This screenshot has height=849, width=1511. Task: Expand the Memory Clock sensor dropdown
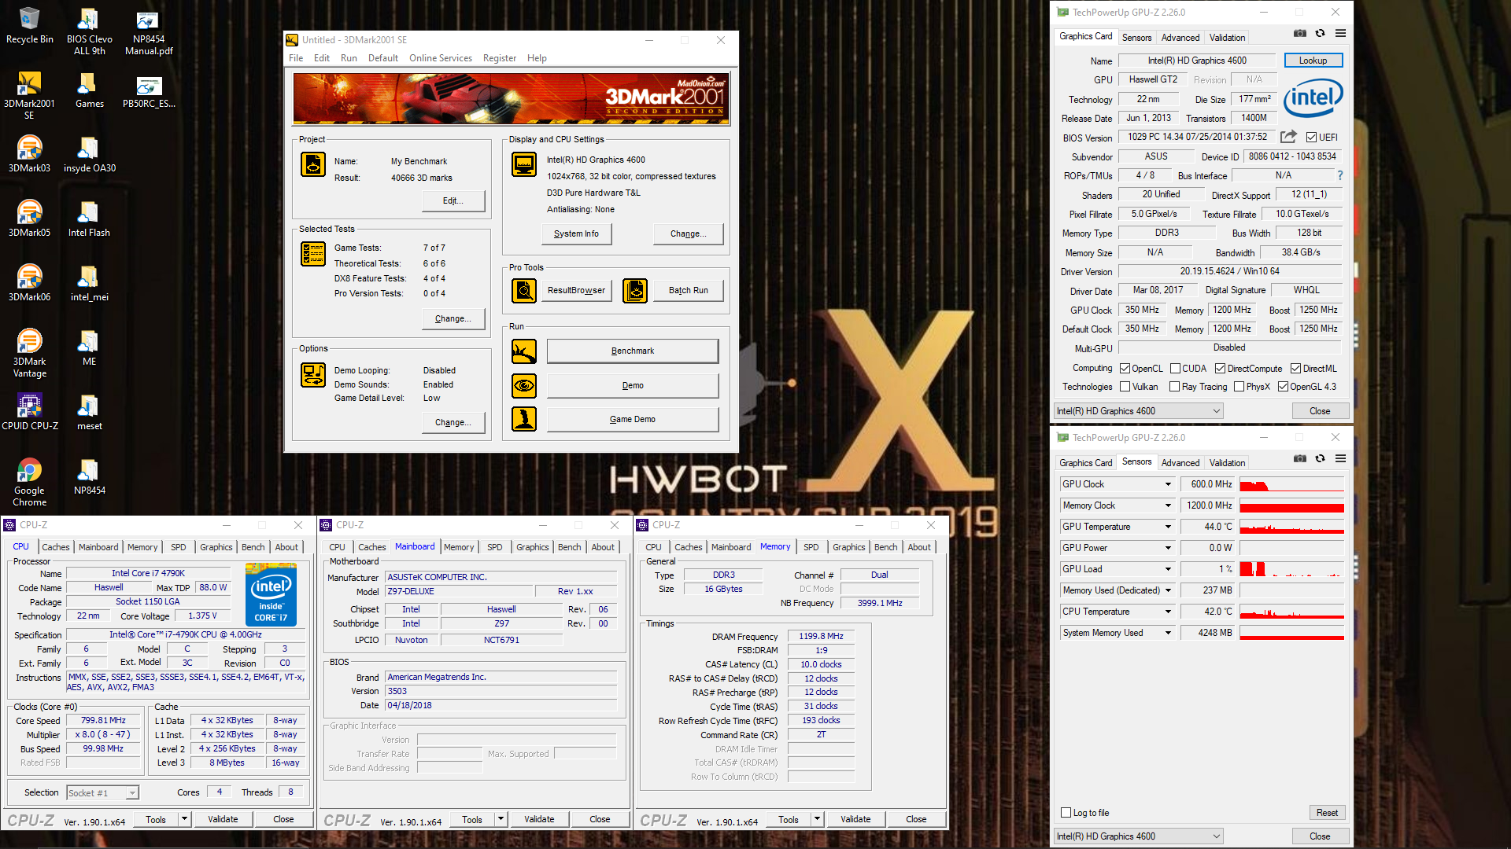click(1168, 505)
